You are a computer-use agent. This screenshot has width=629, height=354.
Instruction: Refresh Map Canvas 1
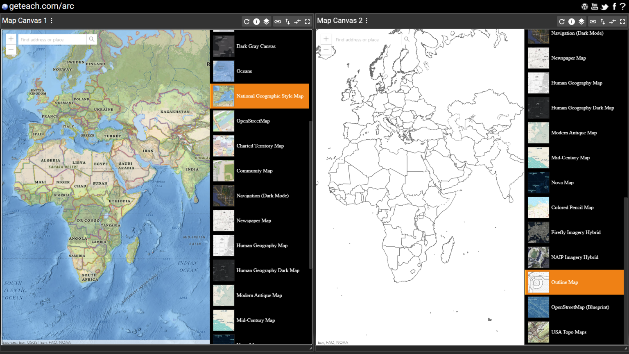246,21
